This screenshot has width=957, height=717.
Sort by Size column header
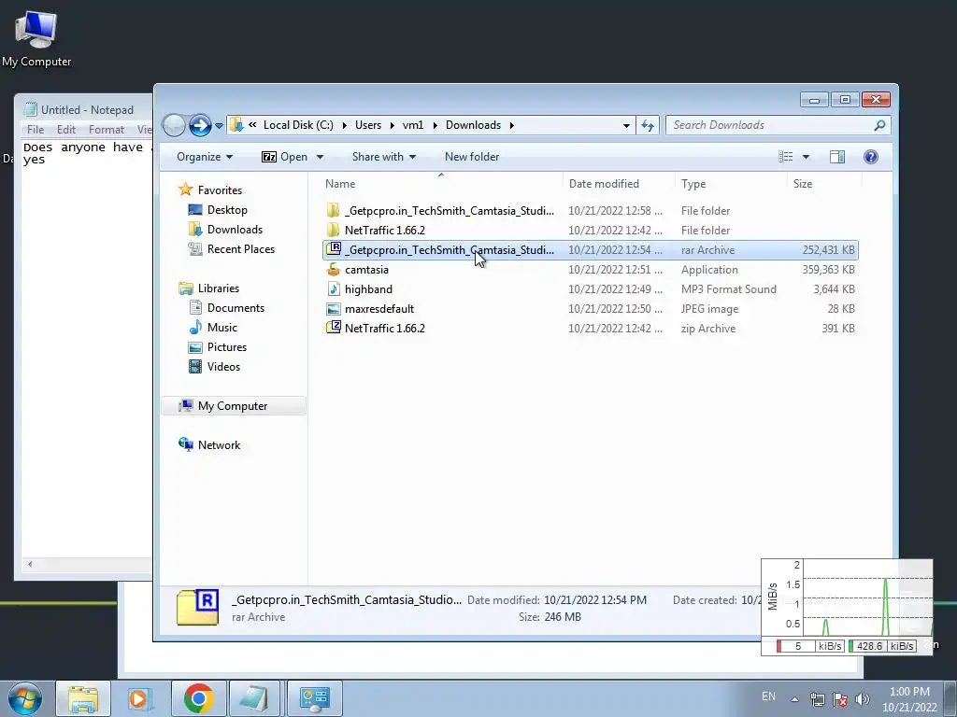pos(824,184)
